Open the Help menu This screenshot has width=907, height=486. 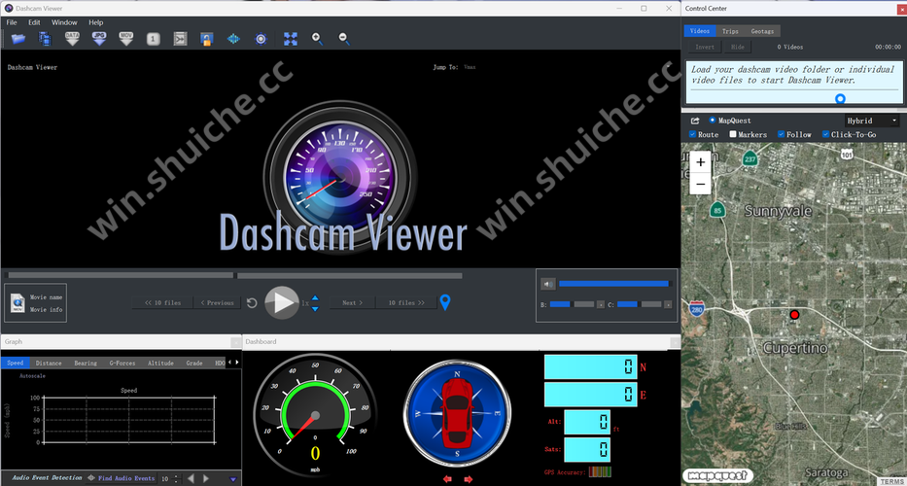[96, 22]
